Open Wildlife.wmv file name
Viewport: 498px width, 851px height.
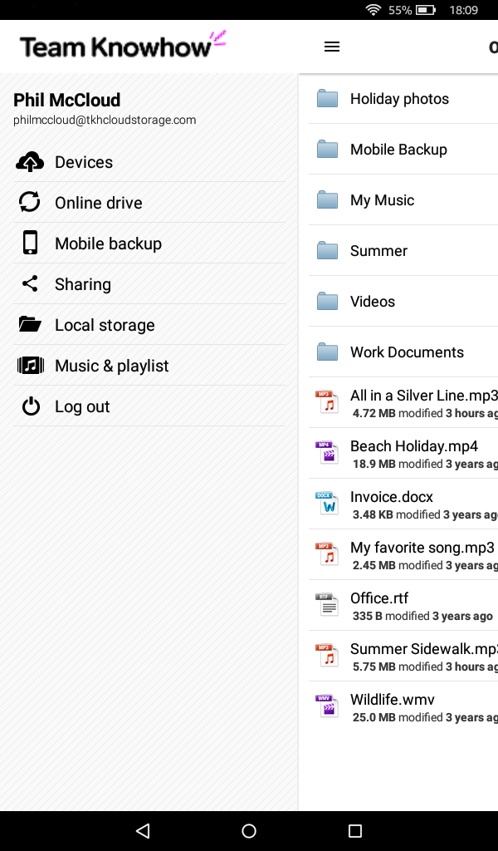point(393,699)
